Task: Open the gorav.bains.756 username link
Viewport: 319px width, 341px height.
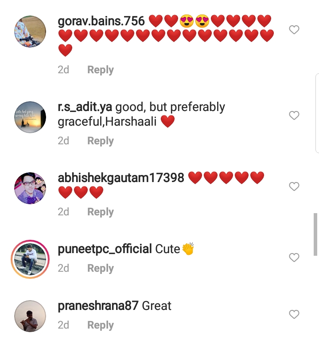Action: click(101, 21)
